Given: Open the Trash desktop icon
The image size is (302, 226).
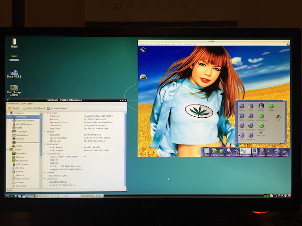Looking at the screenshot, I should click(x=14, y=43).
